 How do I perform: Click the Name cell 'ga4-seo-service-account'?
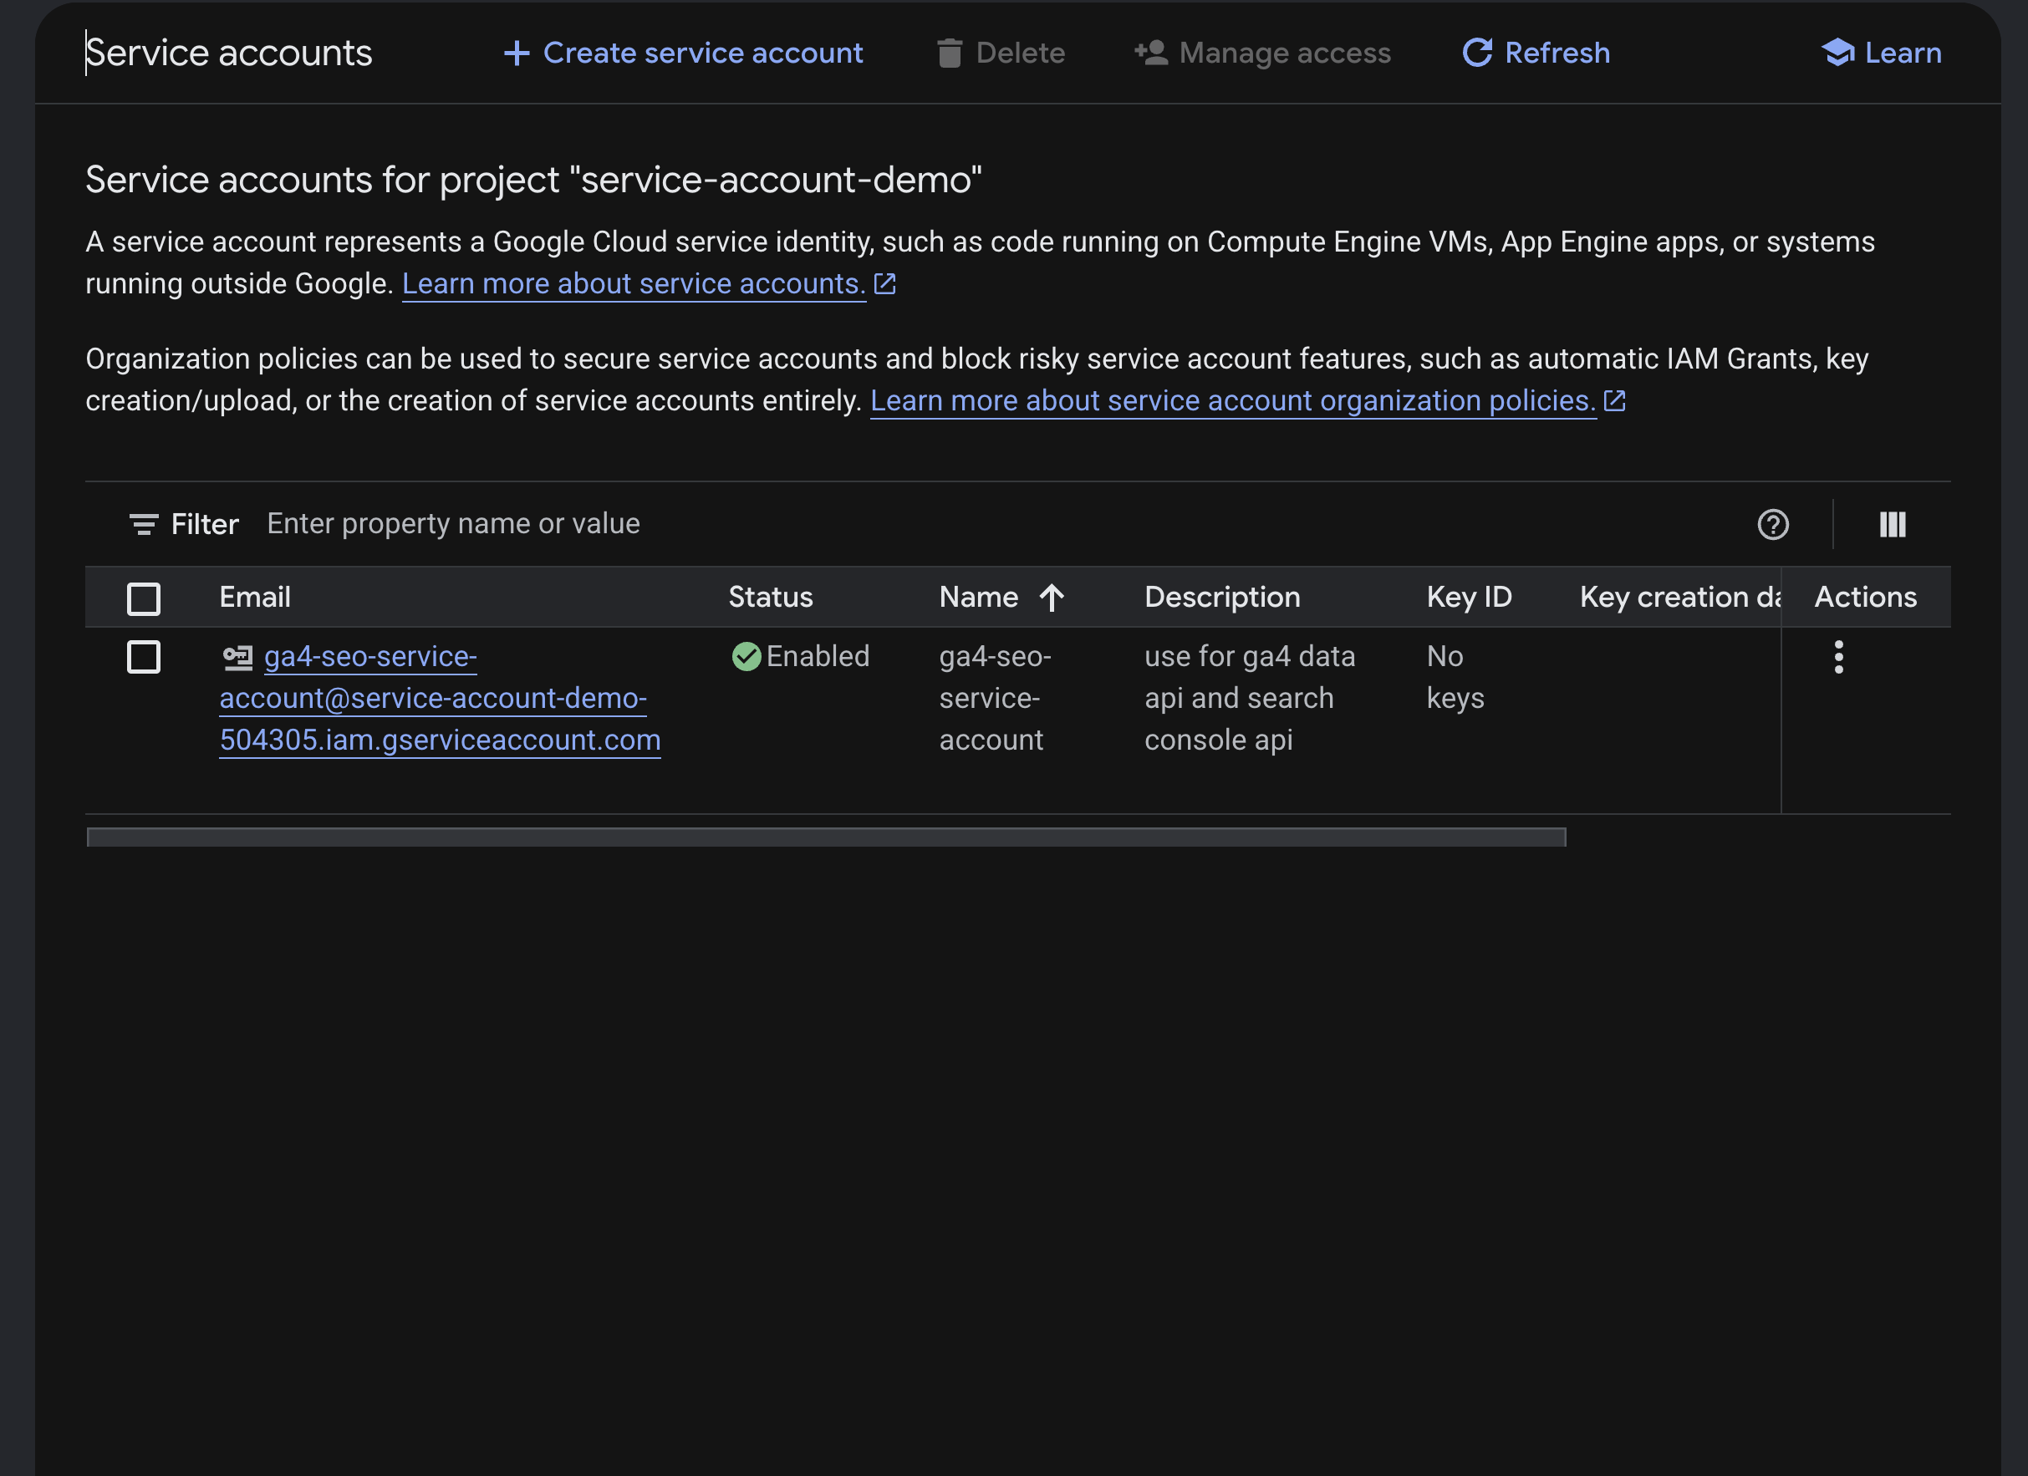point(996,698)
